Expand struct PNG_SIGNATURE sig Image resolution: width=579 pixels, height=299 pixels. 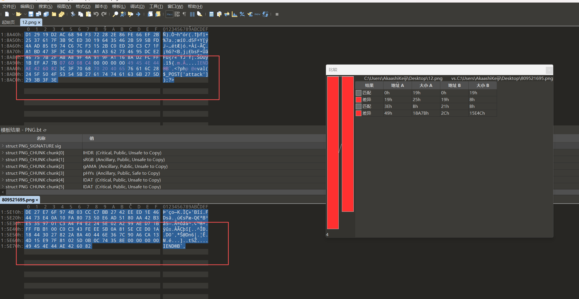[x=3, y=146]
